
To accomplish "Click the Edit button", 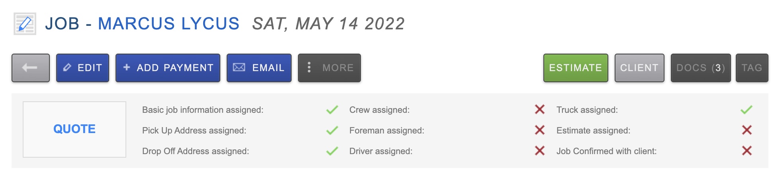I will click(82, 68).
